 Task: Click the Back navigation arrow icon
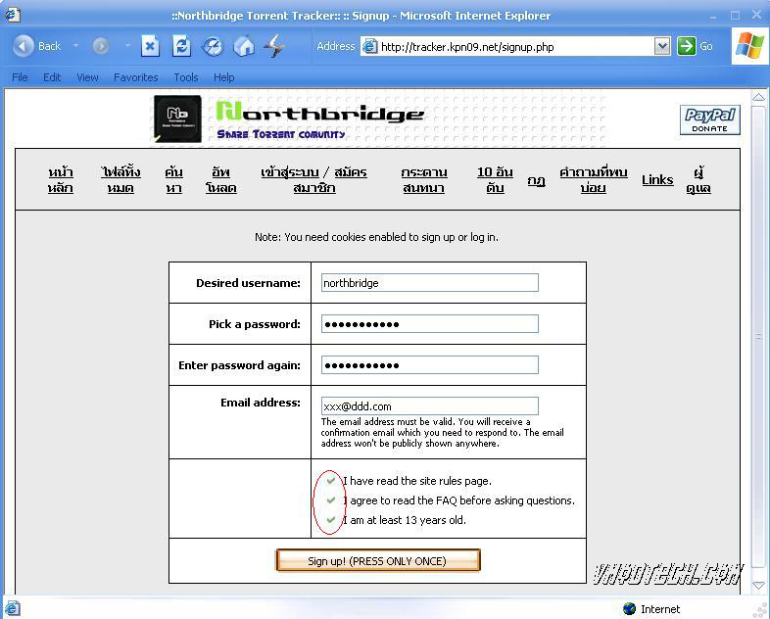[23, 46]
